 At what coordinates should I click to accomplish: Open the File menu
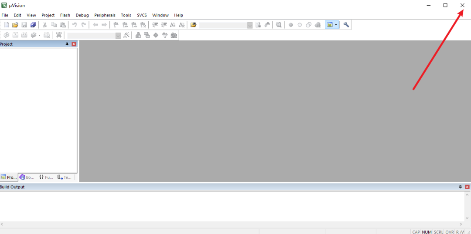(5, 15)
